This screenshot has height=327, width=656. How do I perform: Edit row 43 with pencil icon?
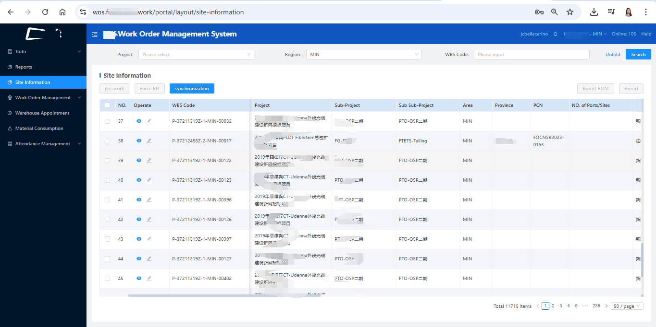tap(149, 239)
